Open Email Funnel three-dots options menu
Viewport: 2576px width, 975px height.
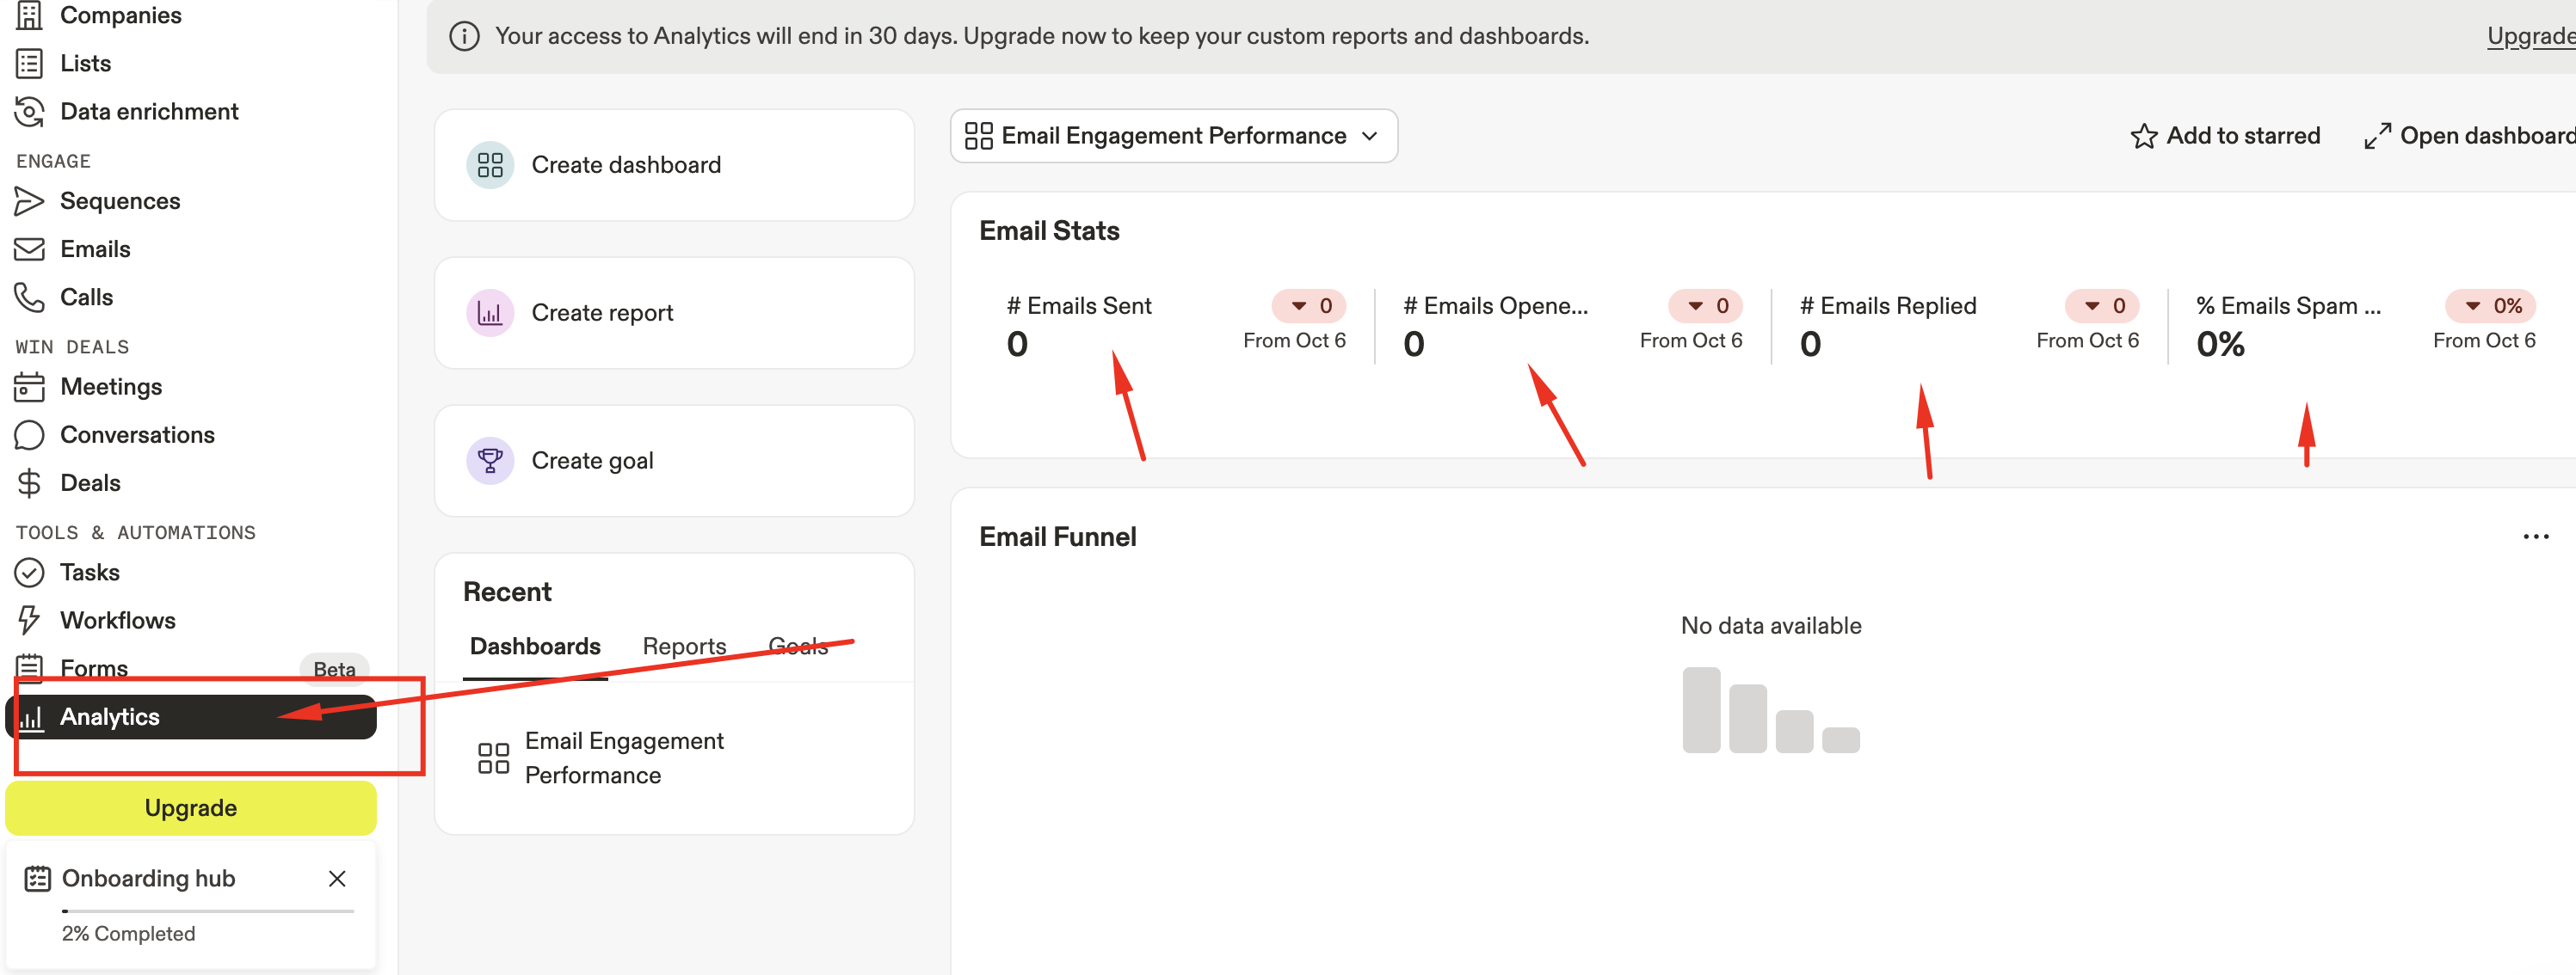2535,537
